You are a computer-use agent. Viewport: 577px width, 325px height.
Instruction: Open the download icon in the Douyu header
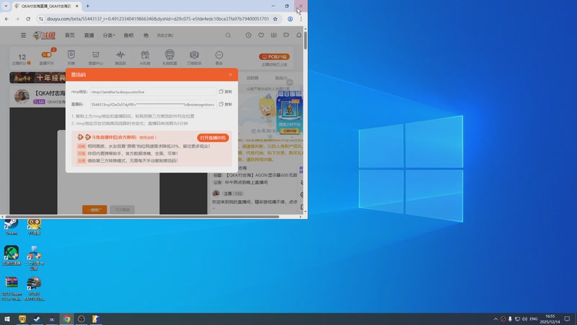click(273, 35)
